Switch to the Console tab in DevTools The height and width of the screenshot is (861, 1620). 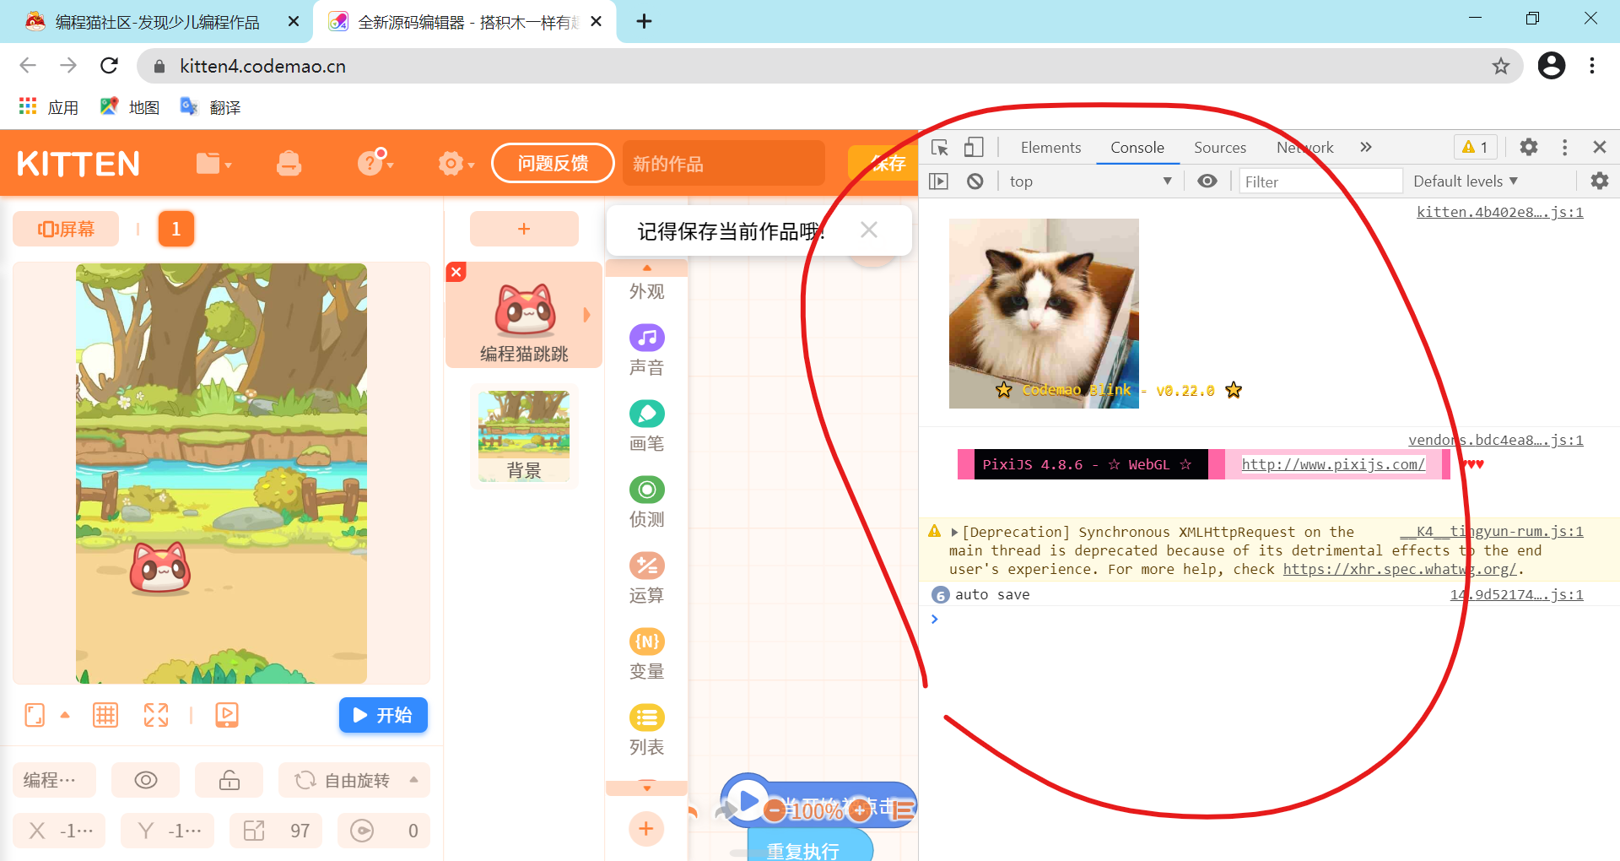[1137, 148]
